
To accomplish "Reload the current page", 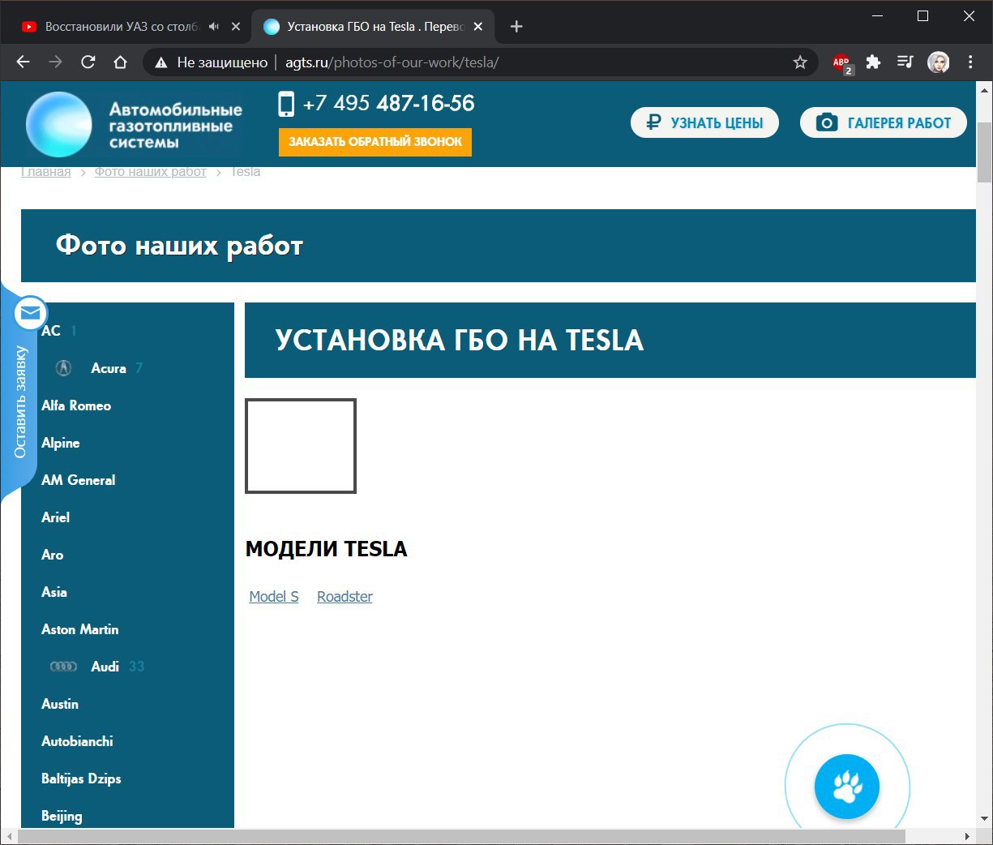I will (88, 62).
